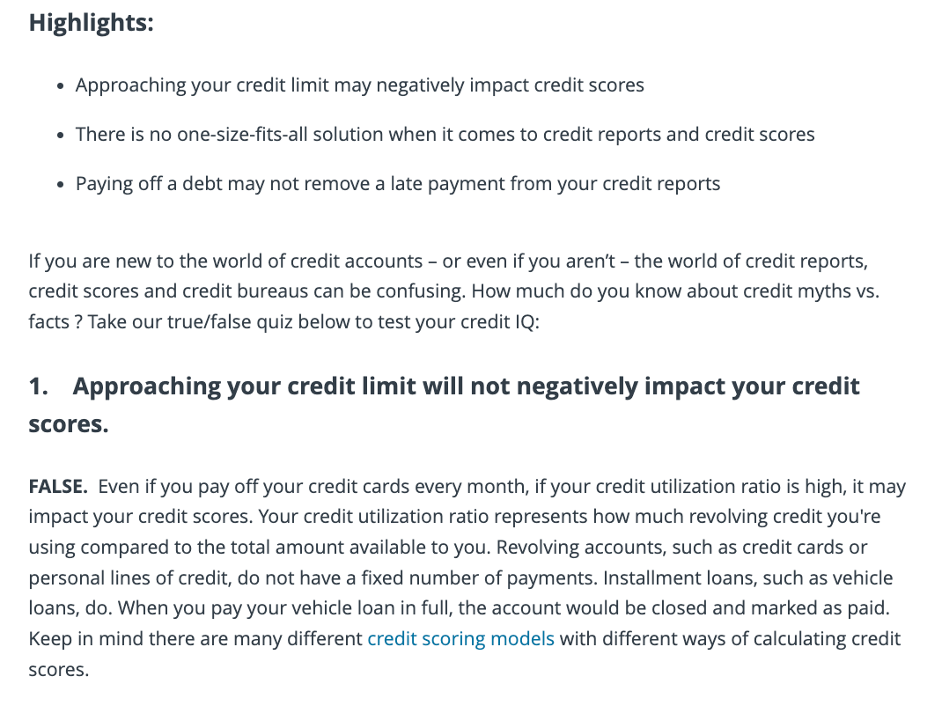Click the bullet dot before 'Approaching your credit limit'

(59, 87)
